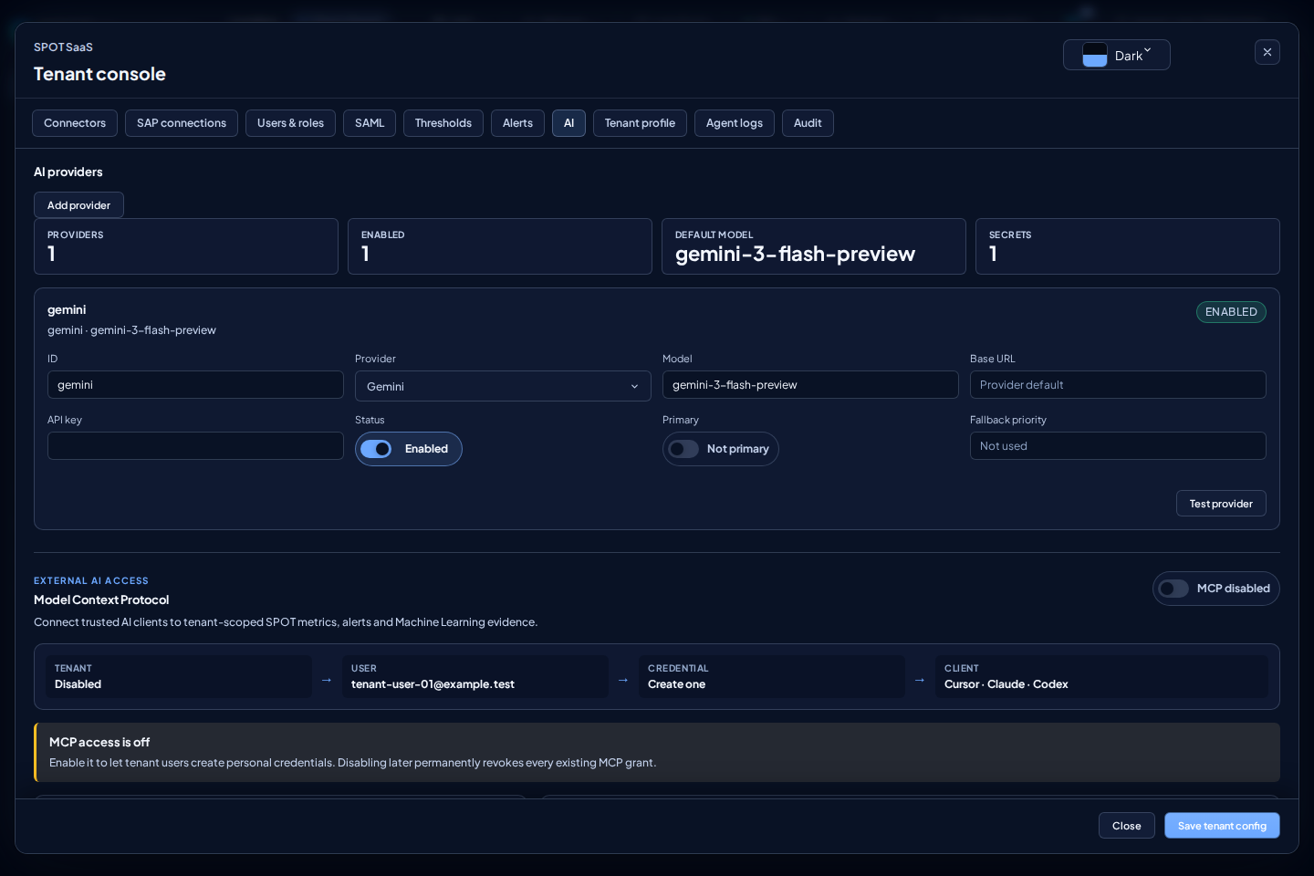Click the Tenant Disabled step
Image resolution: width=1314 pixels, height=876 pixels.
tap(179, 677)
